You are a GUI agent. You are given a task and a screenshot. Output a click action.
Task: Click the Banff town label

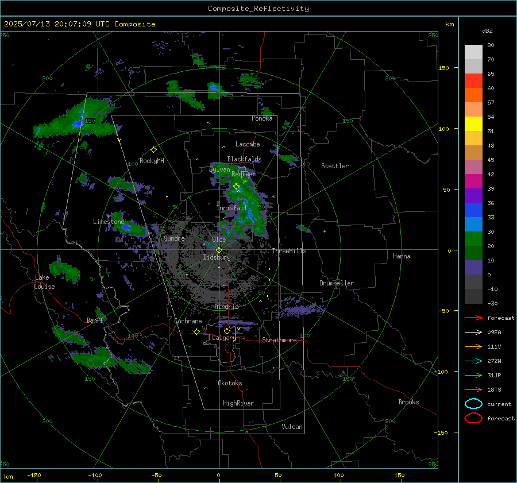pos(95,320)
